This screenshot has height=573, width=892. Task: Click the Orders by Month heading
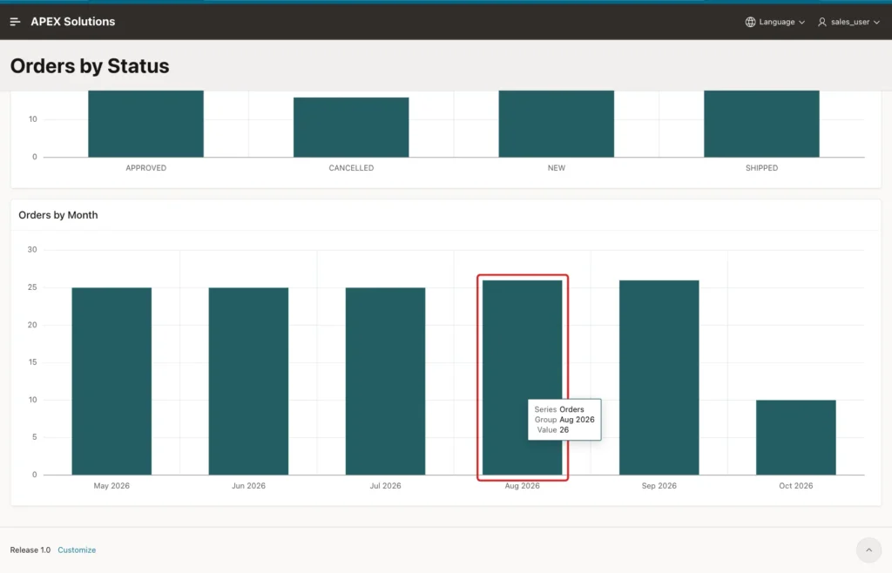pos(58,215)
